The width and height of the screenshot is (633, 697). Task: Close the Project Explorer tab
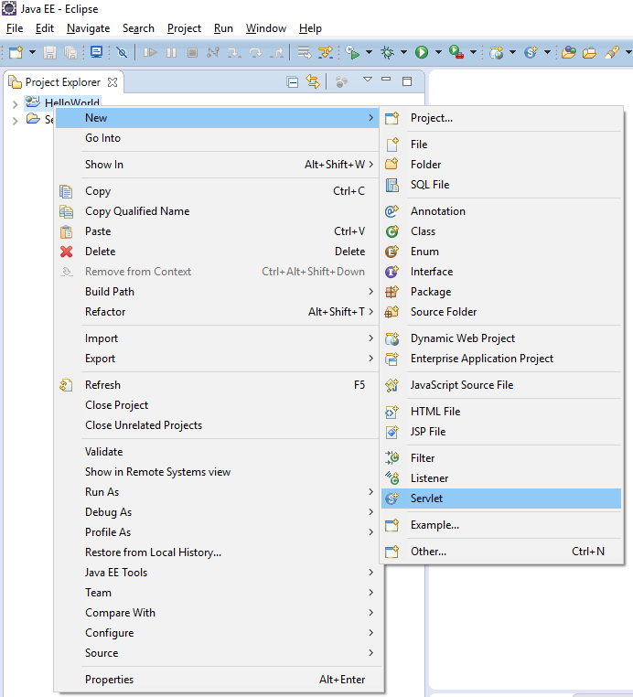[x=113, y=82]
